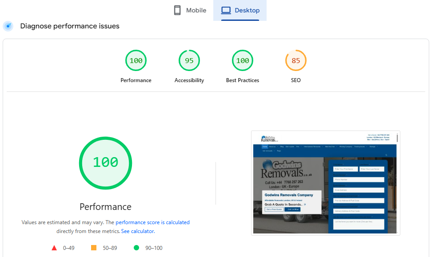The image size is (431, 257).
Task: Click the Accessibility label under its gauge
Action: pos(189,80)
